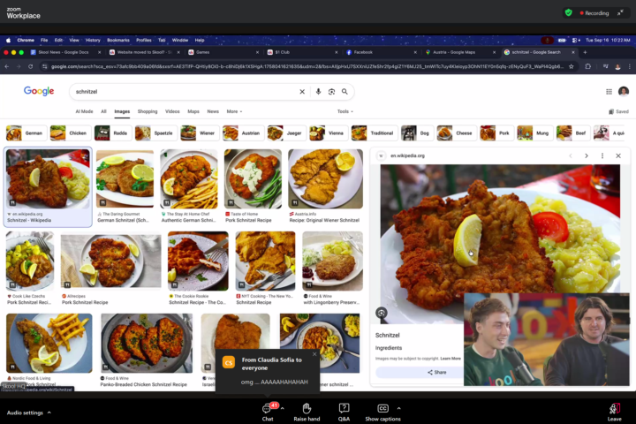636x424 pixels.
Task: Open NYT Cooking Schnitzel Recipe result
Action: pos(265,269)
